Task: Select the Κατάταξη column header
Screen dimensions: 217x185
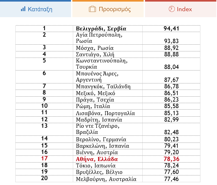Action: [35, 9]
